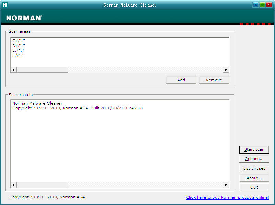The height and width of the screenshot is (205, 275).
Task: Click right scroll arrow in Scan results box
Action: 226,185
